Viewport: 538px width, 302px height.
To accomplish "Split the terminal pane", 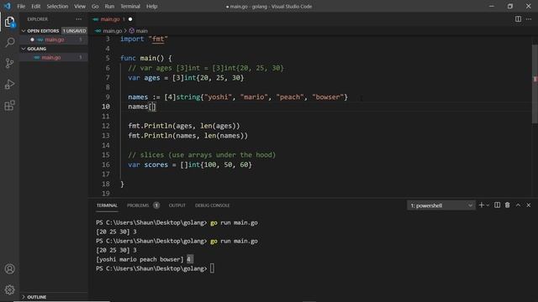I will pos(497,205).
